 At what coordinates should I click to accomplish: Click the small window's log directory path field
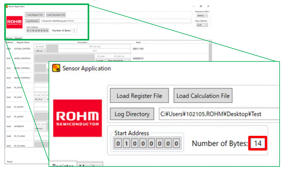coord(116,21)
